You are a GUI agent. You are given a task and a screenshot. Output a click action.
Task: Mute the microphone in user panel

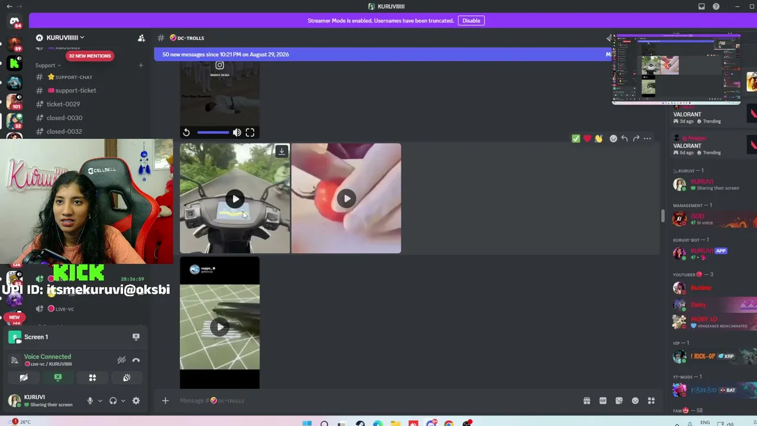(x=90, y=401)
